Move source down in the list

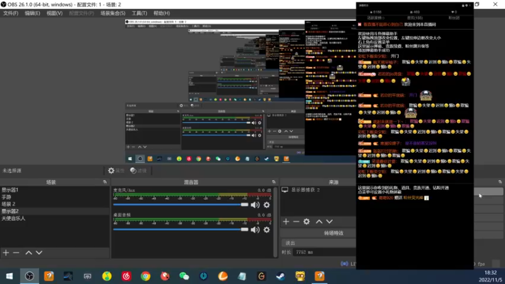click(329, 222)
